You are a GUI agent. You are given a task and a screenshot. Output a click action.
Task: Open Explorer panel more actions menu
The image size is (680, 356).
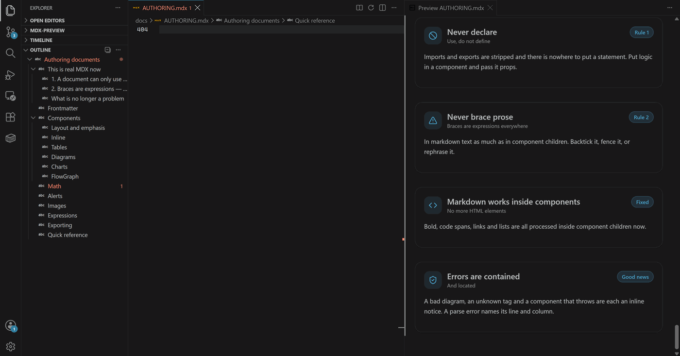click(x=118, y=8)
